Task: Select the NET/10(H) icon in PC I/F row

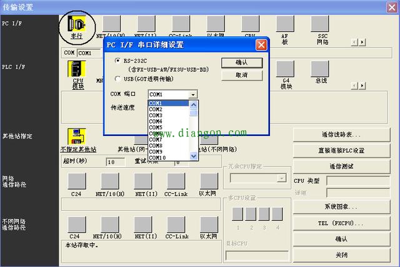Action: tap(111, 24)
